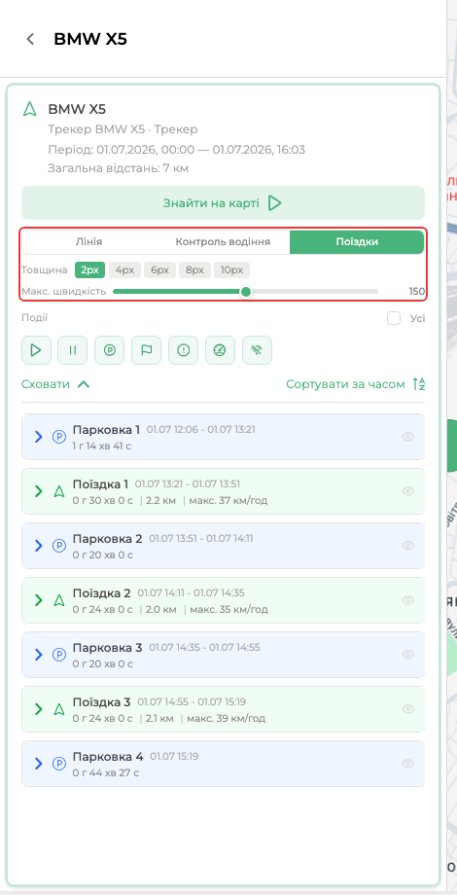Click the Парковка 4 title text
This screenshot has height=895, width=457.
tap(108, 757)
